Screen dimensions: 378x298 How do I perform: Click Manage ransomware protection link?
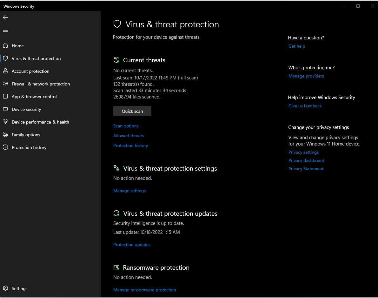click(145, 290)
